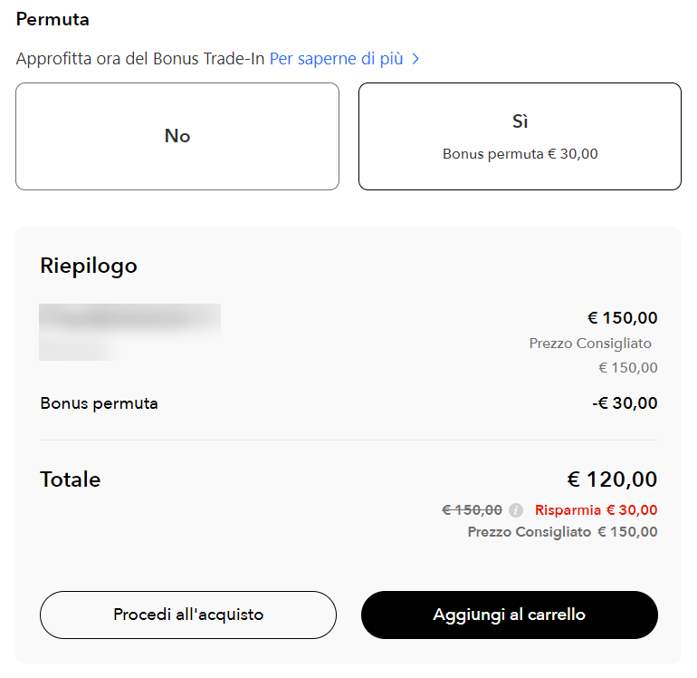
Task: Click the red Risparmia € 30,00 text
Action: (597, 510)
